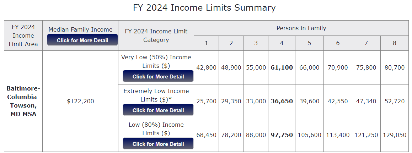Select the FY 2024 Income Limit Category header

click(156, 35)
